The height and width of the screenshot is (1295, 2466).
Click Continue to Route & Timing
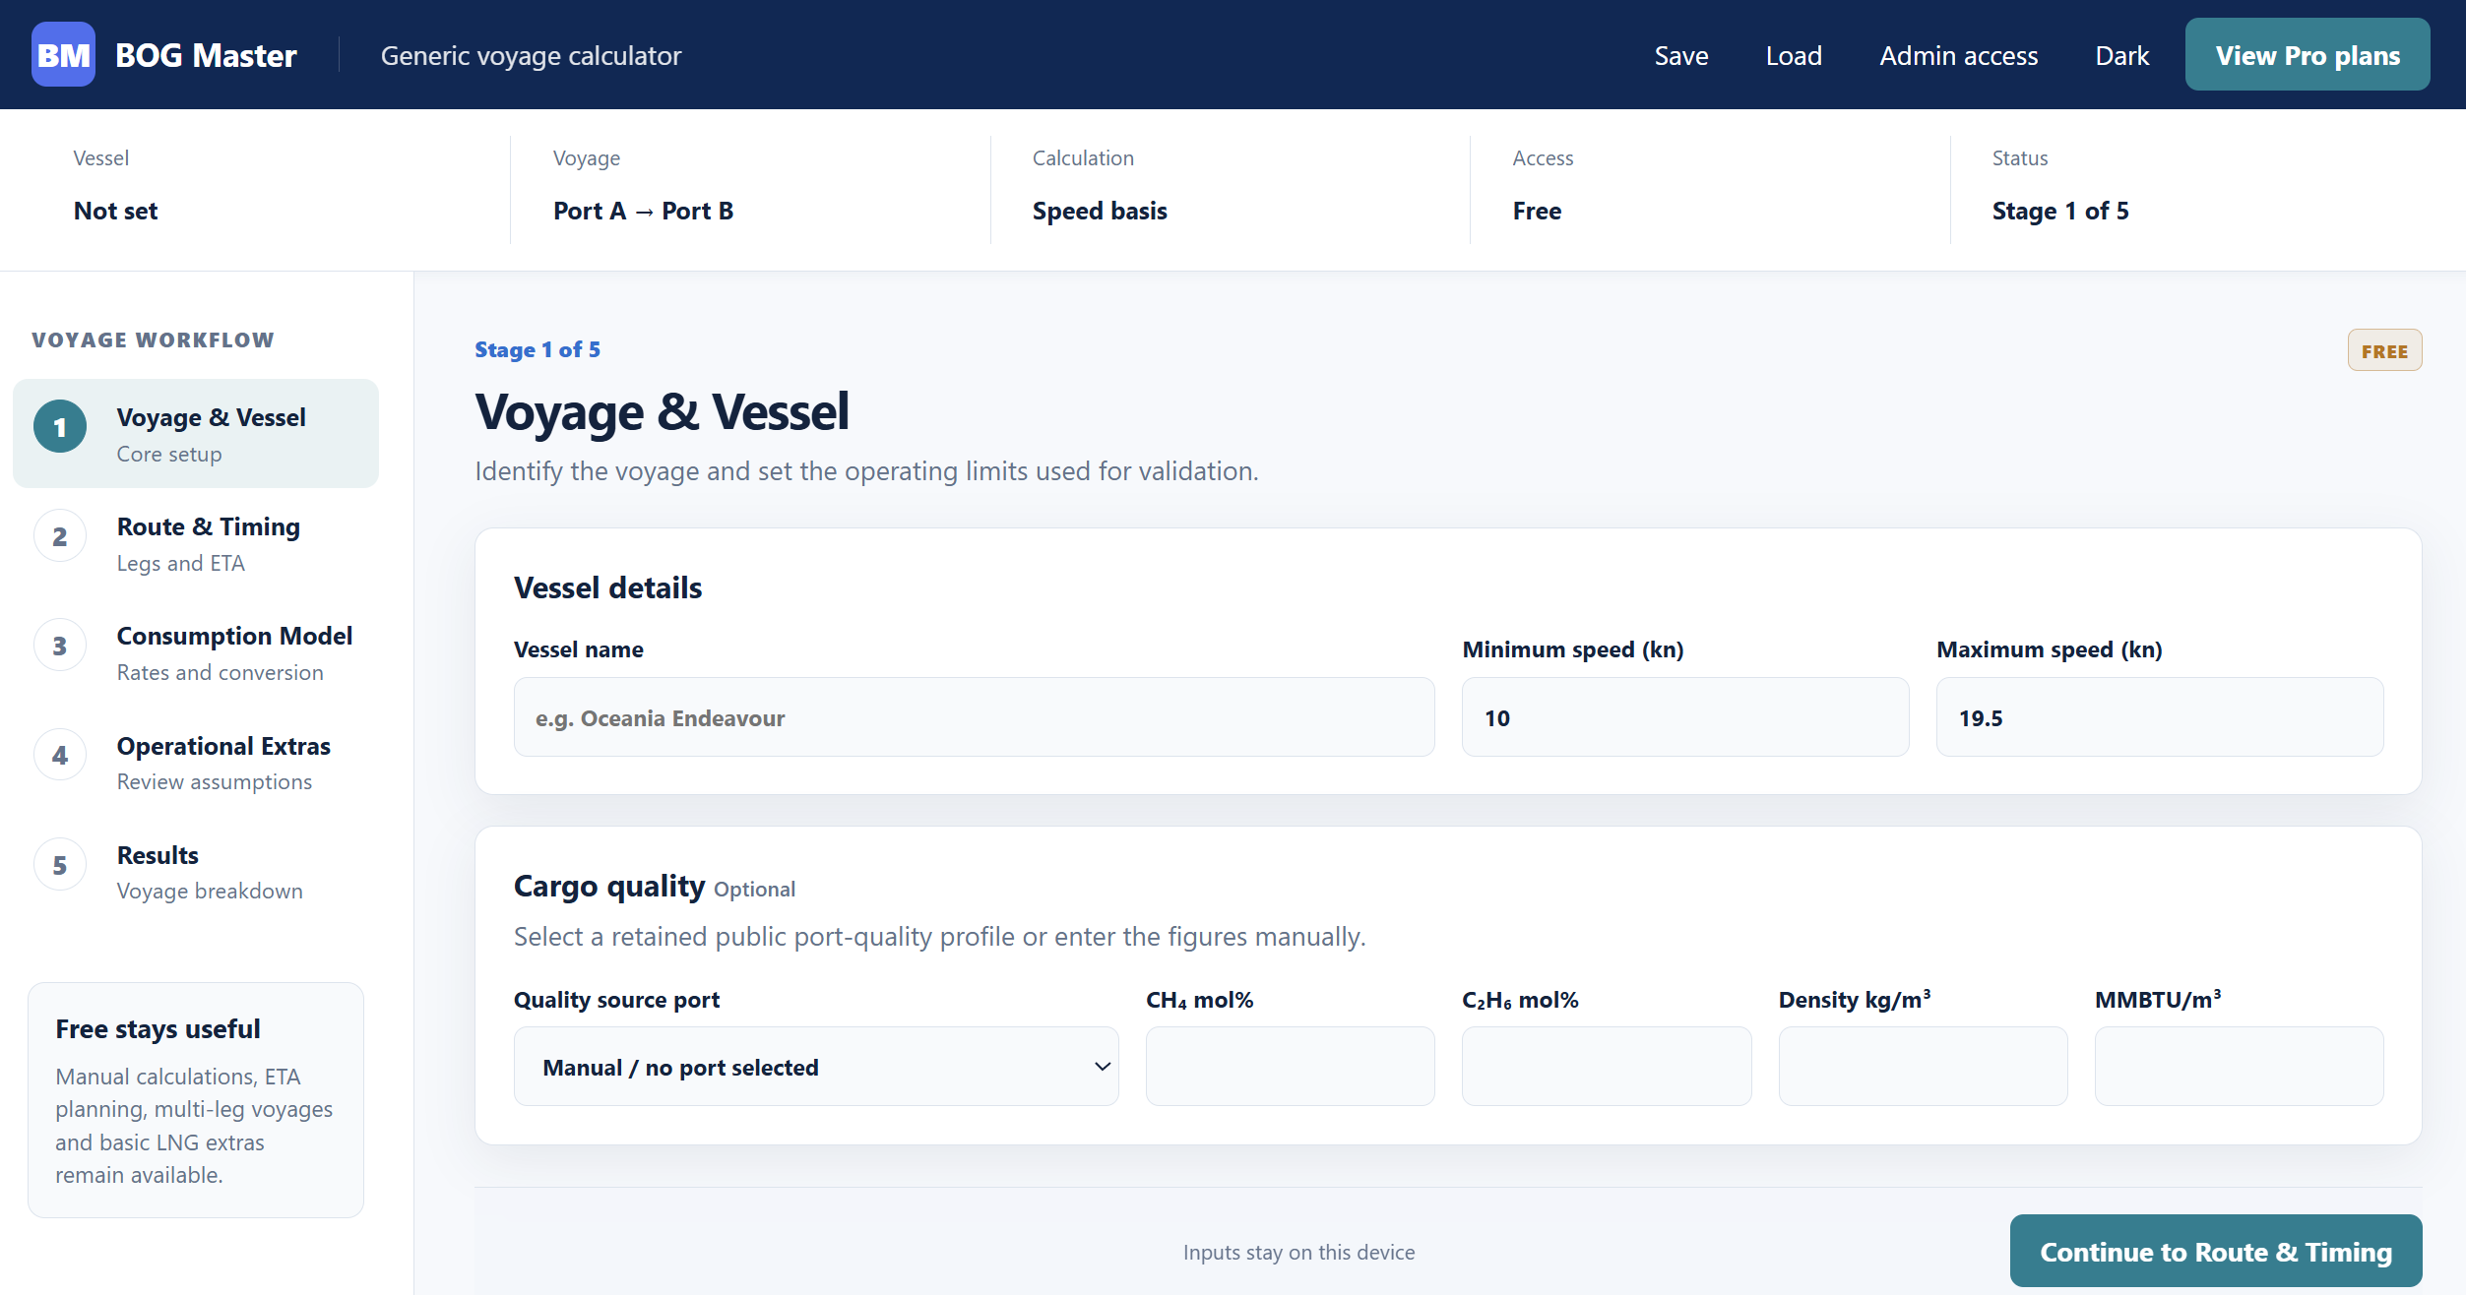(2216, 1251)
